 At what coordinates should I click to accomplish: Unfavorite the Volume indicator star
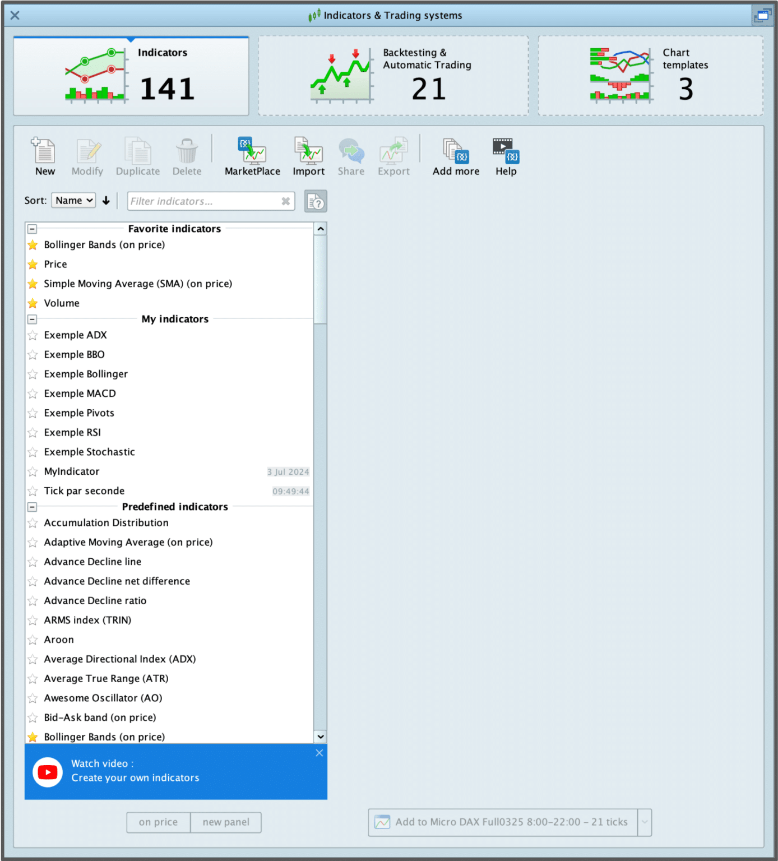(x=33, y=303)
